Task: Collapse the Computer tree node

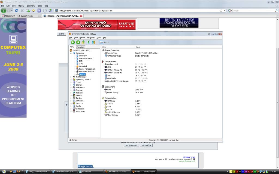Action: pyautogui.click(x=71, y=53)
